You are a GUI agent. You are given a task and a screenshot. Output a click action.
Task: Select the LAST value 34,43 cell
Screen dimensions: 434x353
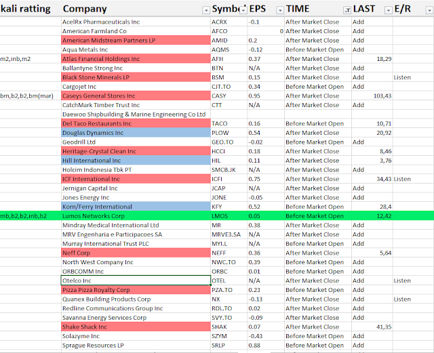(372, 179)
